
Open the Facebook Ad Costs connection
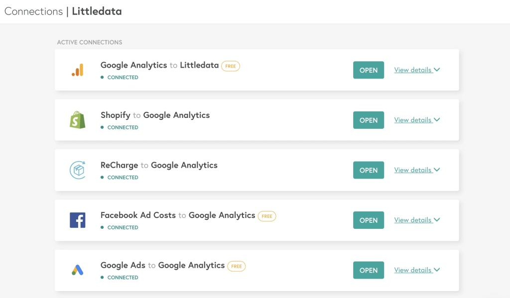(369, 220)
